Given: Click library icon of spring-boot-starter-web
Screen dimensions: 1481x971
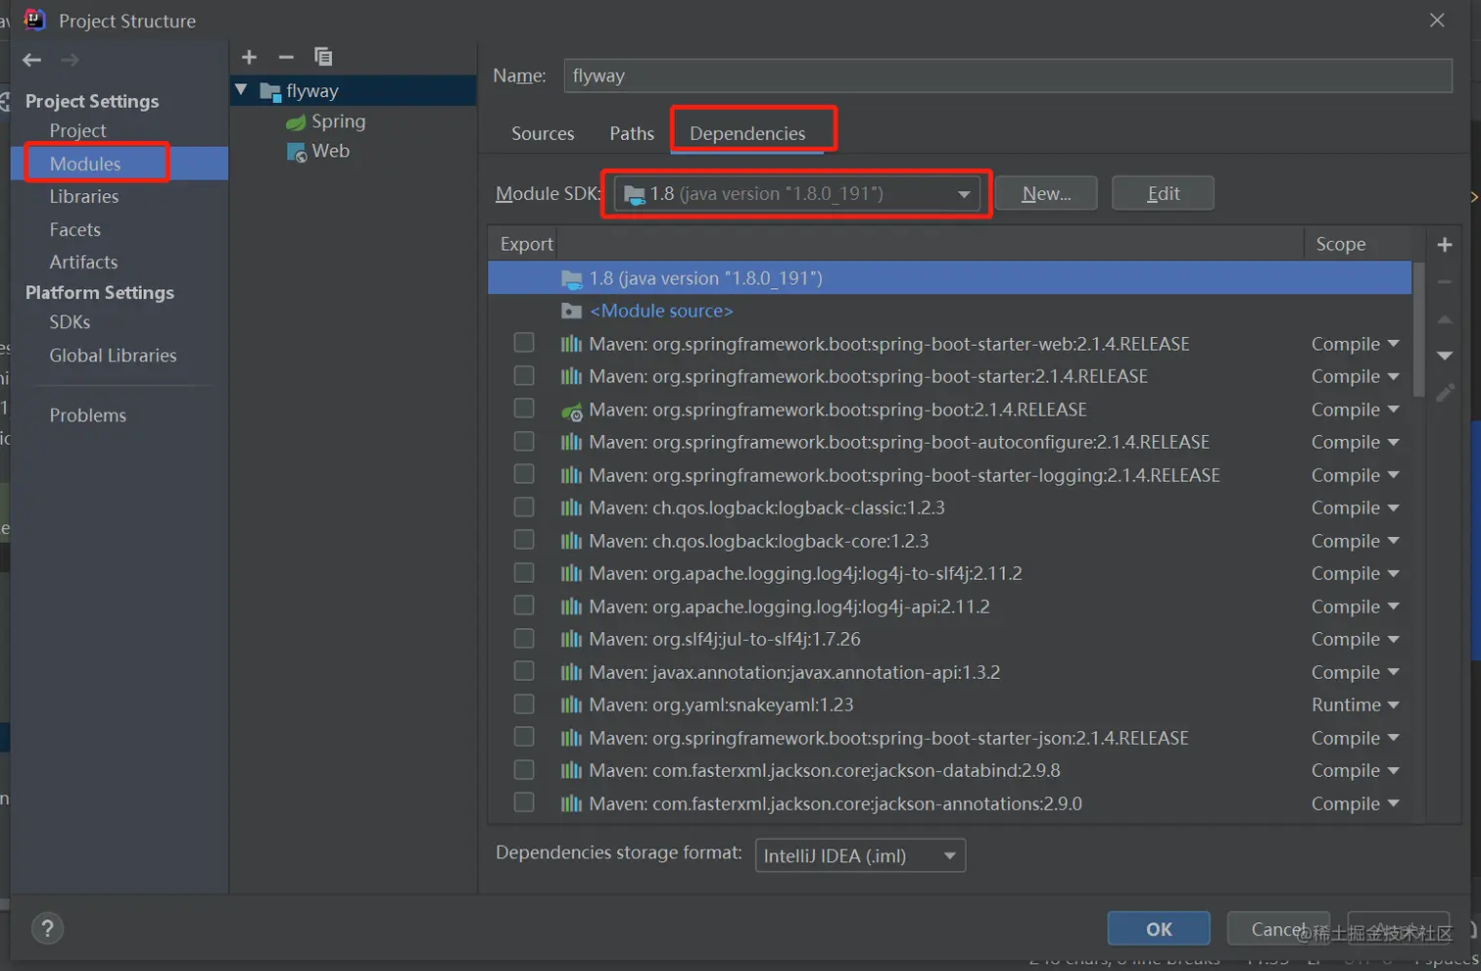Looking at the screenshot, I should 571,344.
